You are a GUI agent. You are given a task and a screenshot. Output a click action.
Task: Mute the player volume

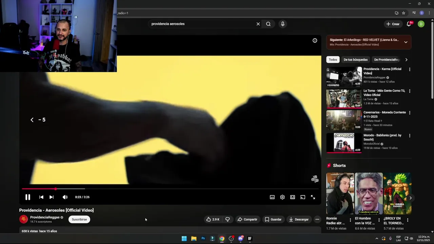(x=65, y=197)
